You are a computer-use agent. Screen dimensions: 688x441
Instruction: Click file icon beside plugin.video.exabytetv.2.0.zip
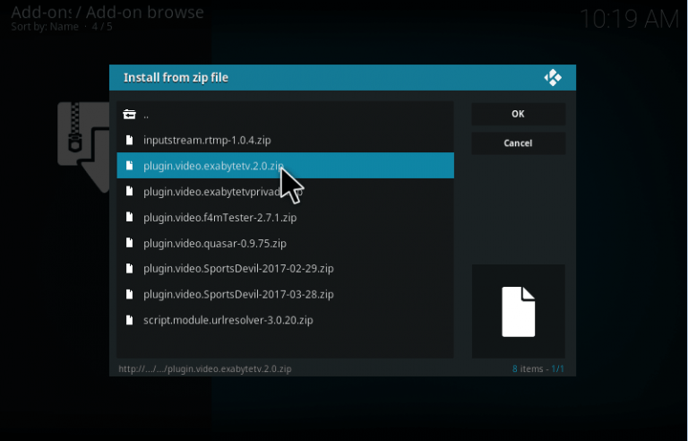[129, 166]
